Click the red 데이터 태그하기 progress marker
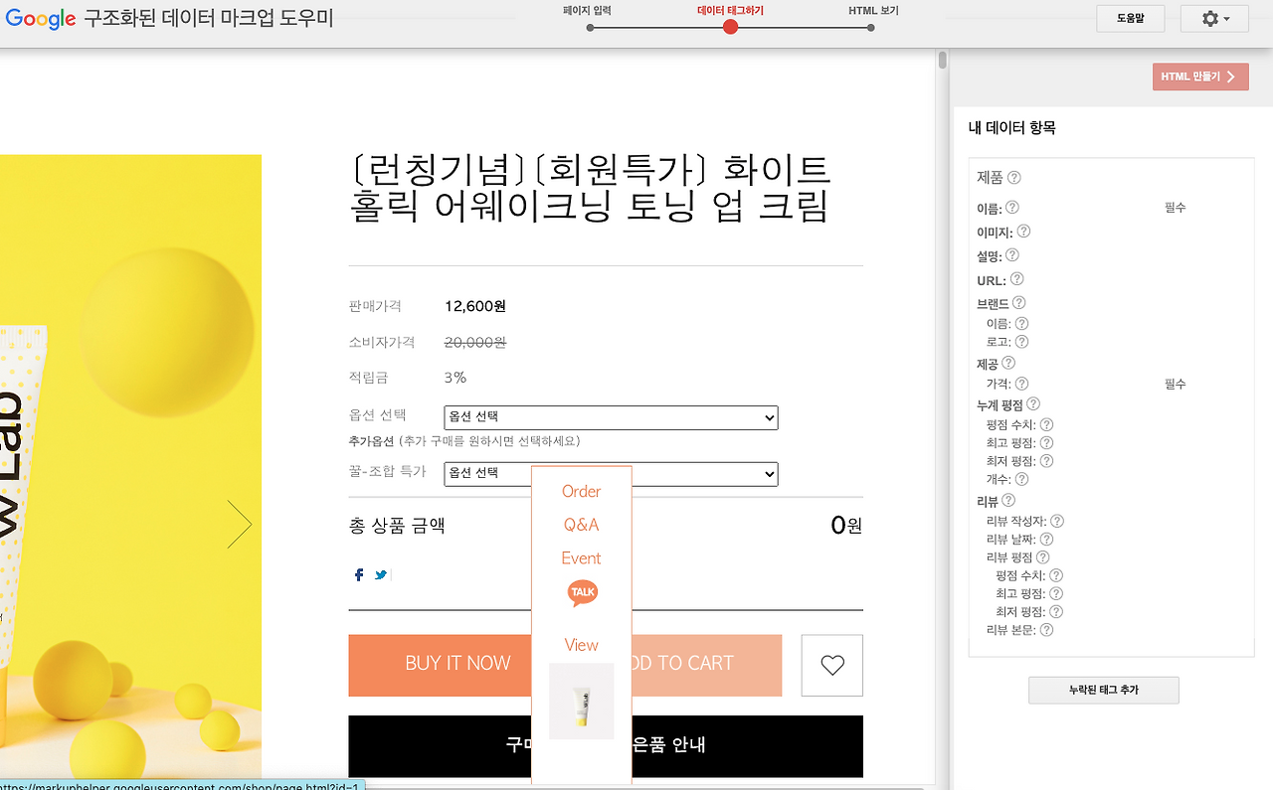The height and width of the screenshot is (790, 1273). [x=730, y=27]
